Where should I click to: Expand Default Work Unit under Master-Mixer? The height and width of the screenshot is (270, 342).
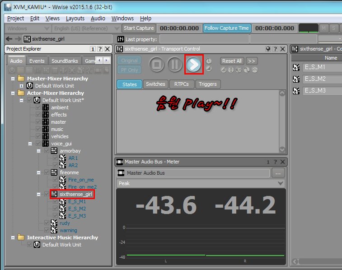(21, 86)
